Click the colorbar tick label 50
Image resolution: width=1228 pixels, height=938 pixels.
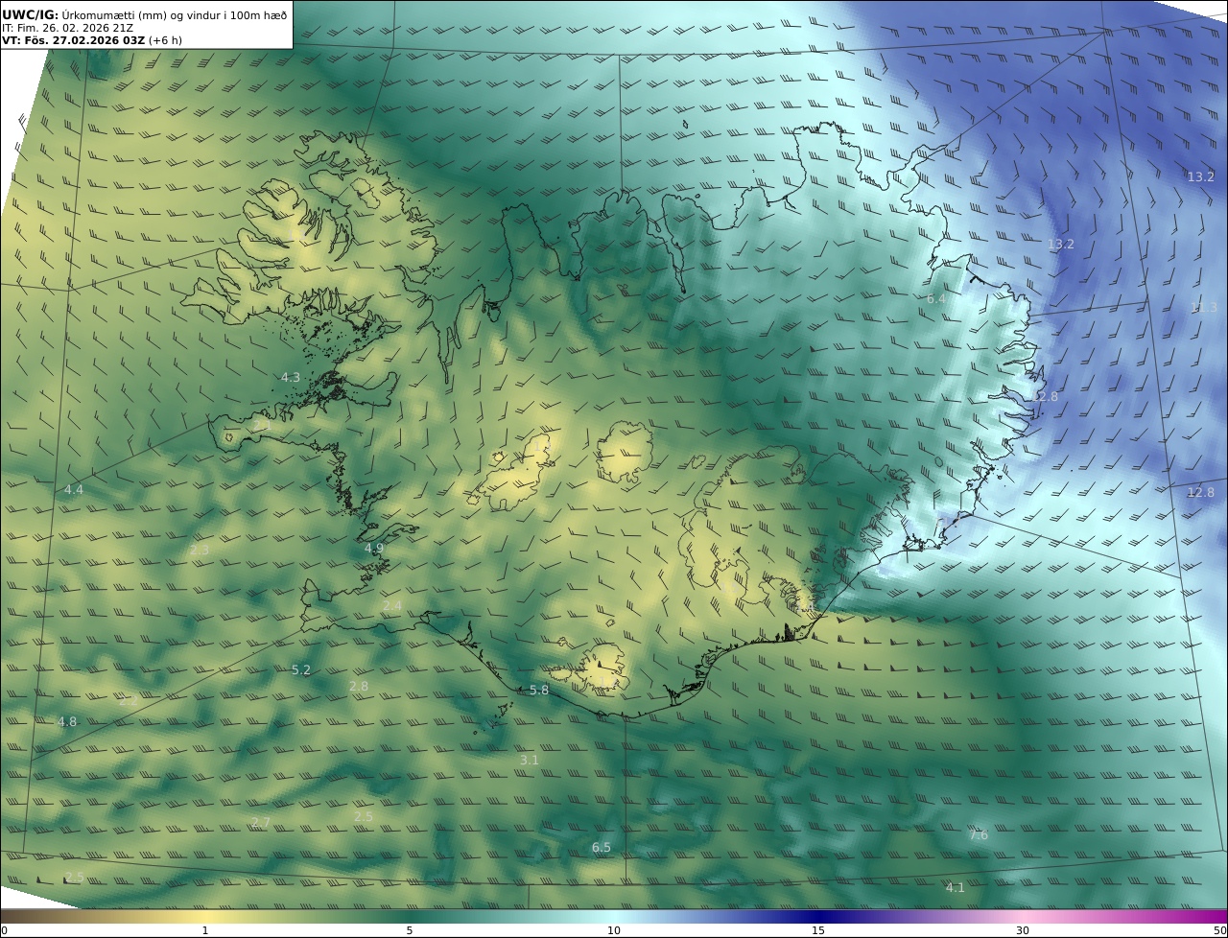coord(1220,930)
